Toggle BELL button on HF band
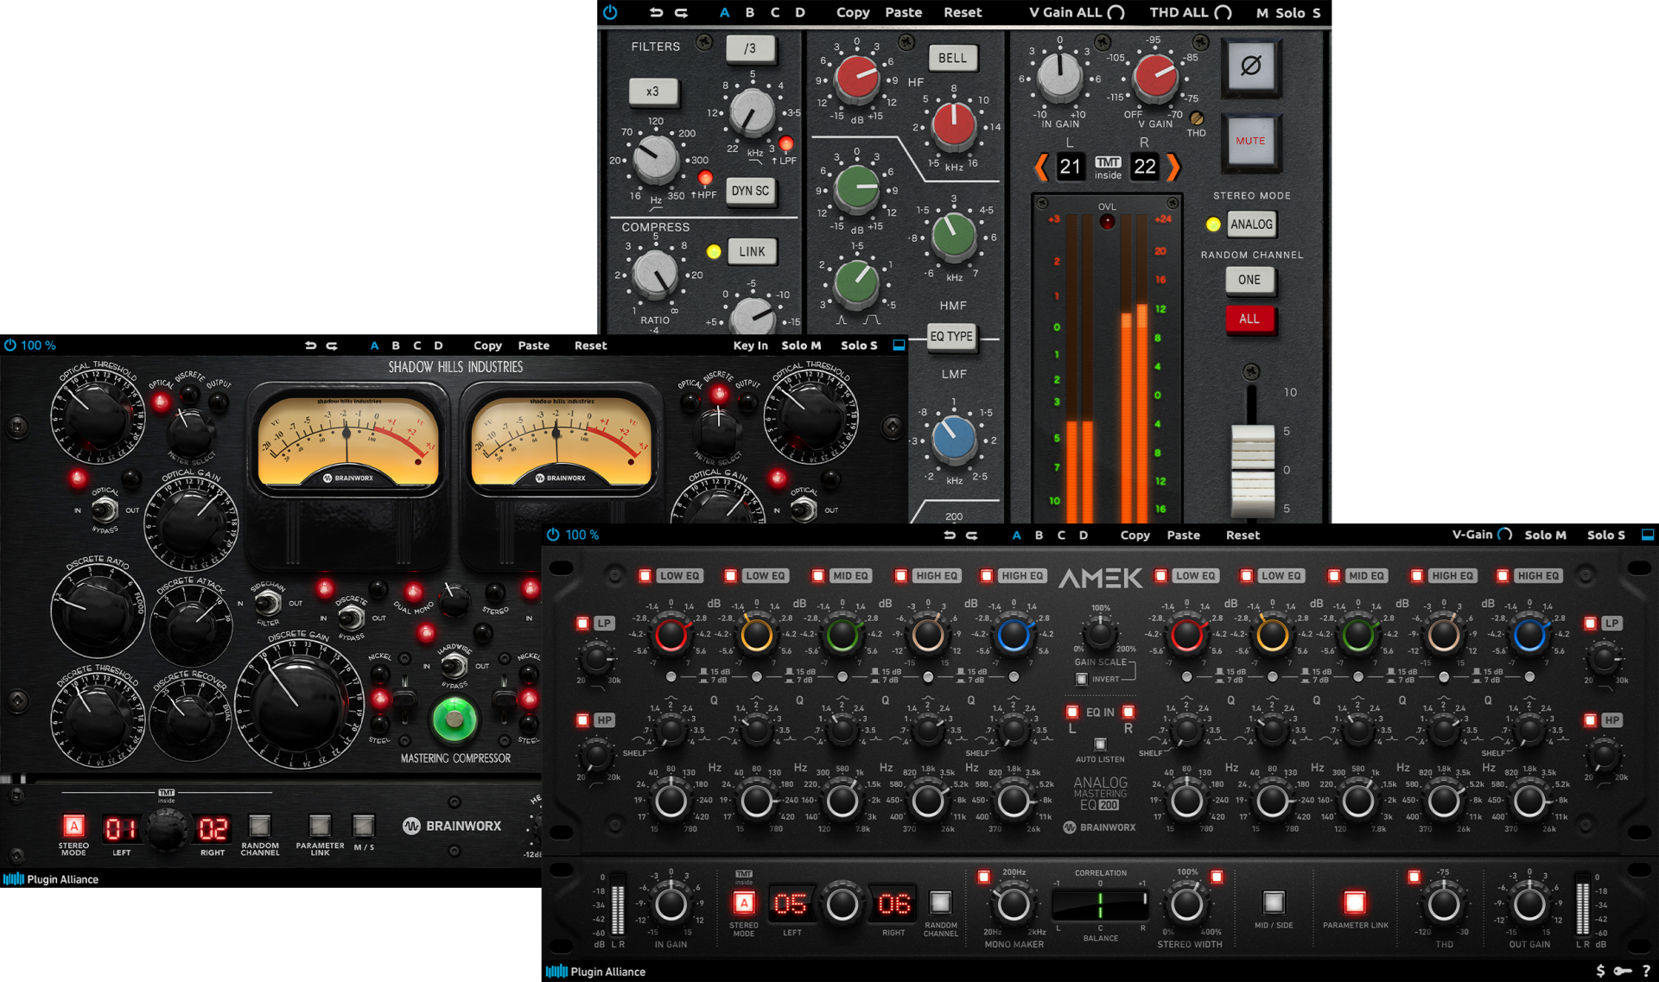This screenshot has width=1659, height=982. 952,58
